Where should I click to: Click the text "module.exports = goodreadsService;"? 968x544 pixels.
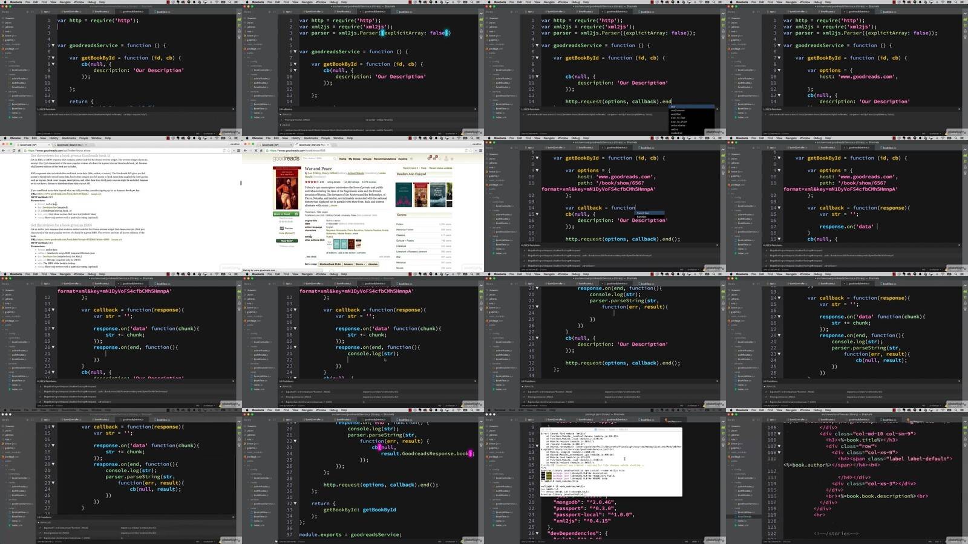[x=350, y=534]
